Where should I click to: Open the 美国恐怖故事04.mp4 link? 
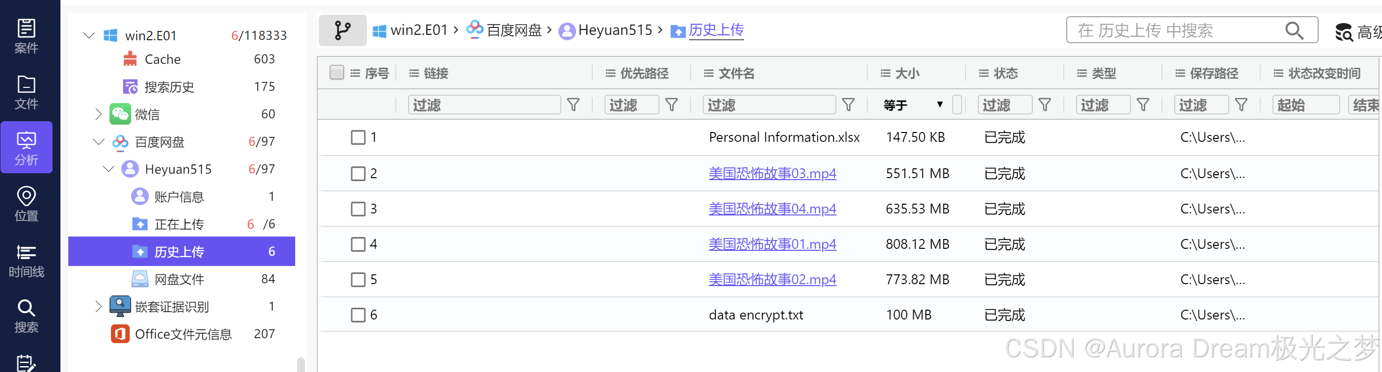pyautogui.click(x=772, y=209)
